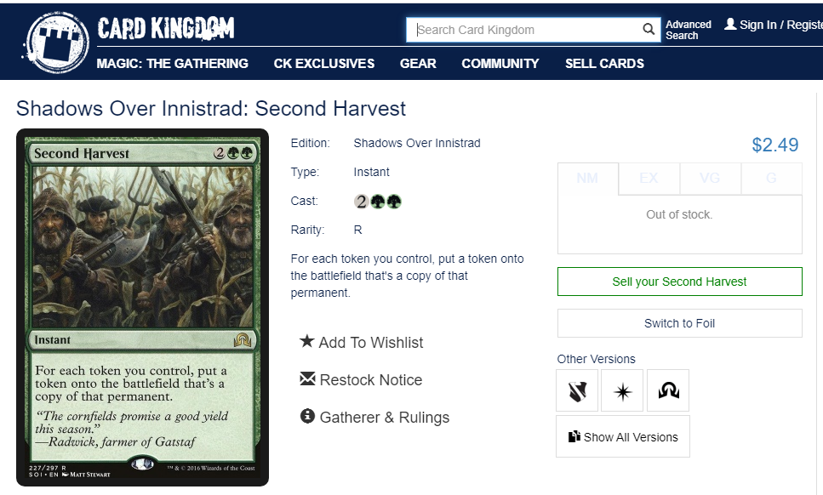Click the search magnifier icon
823x495 pixels.
click(x=649, y=30)
